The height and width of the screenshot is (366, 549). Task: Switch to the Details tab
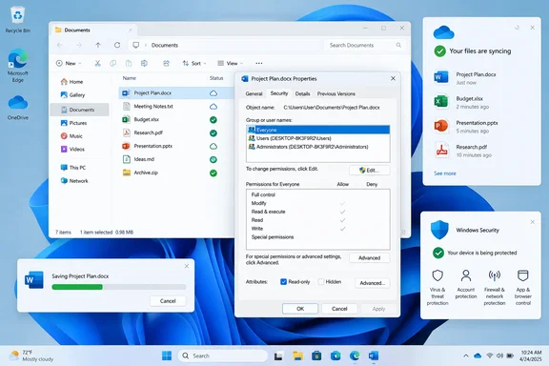coord(302,93)
